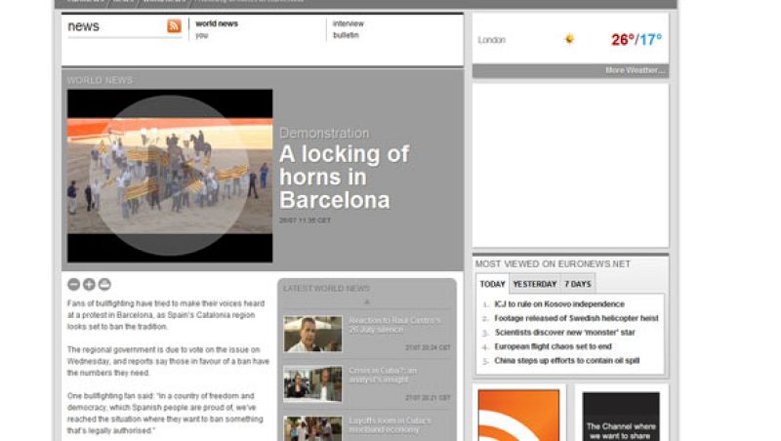The height and width of the screenshot is (441, 781).
Task: Switch to the TODAY most viewed tab
Action: pos(493,284)
